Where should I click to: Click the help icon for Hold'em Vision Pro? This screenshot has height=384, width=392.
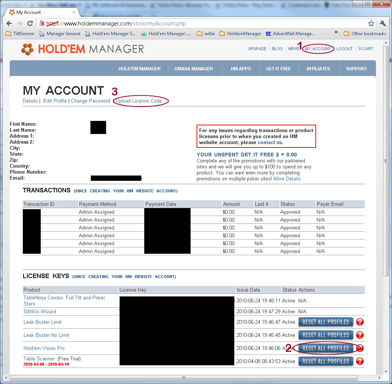click(x=360, y=348)
